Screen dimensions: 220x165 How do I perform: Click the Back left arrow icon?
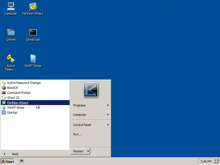coord(4,154)
